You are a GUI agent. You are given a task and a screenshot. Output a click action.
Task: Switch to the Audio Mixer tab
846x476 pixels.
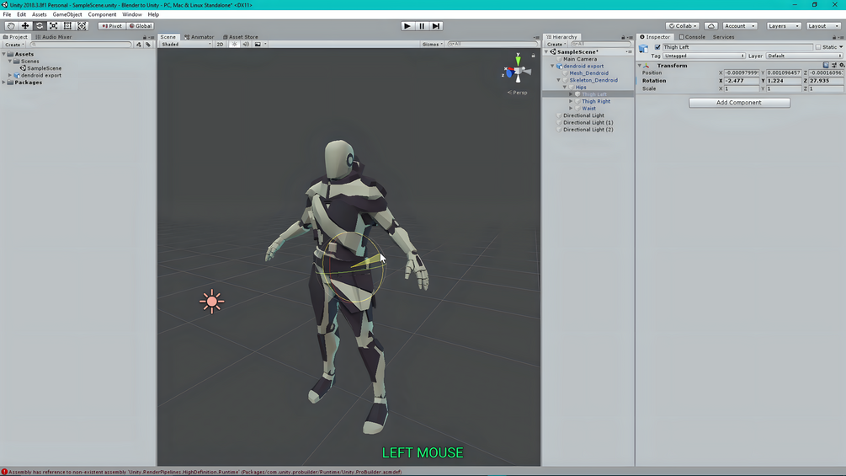tap(53, 37)
